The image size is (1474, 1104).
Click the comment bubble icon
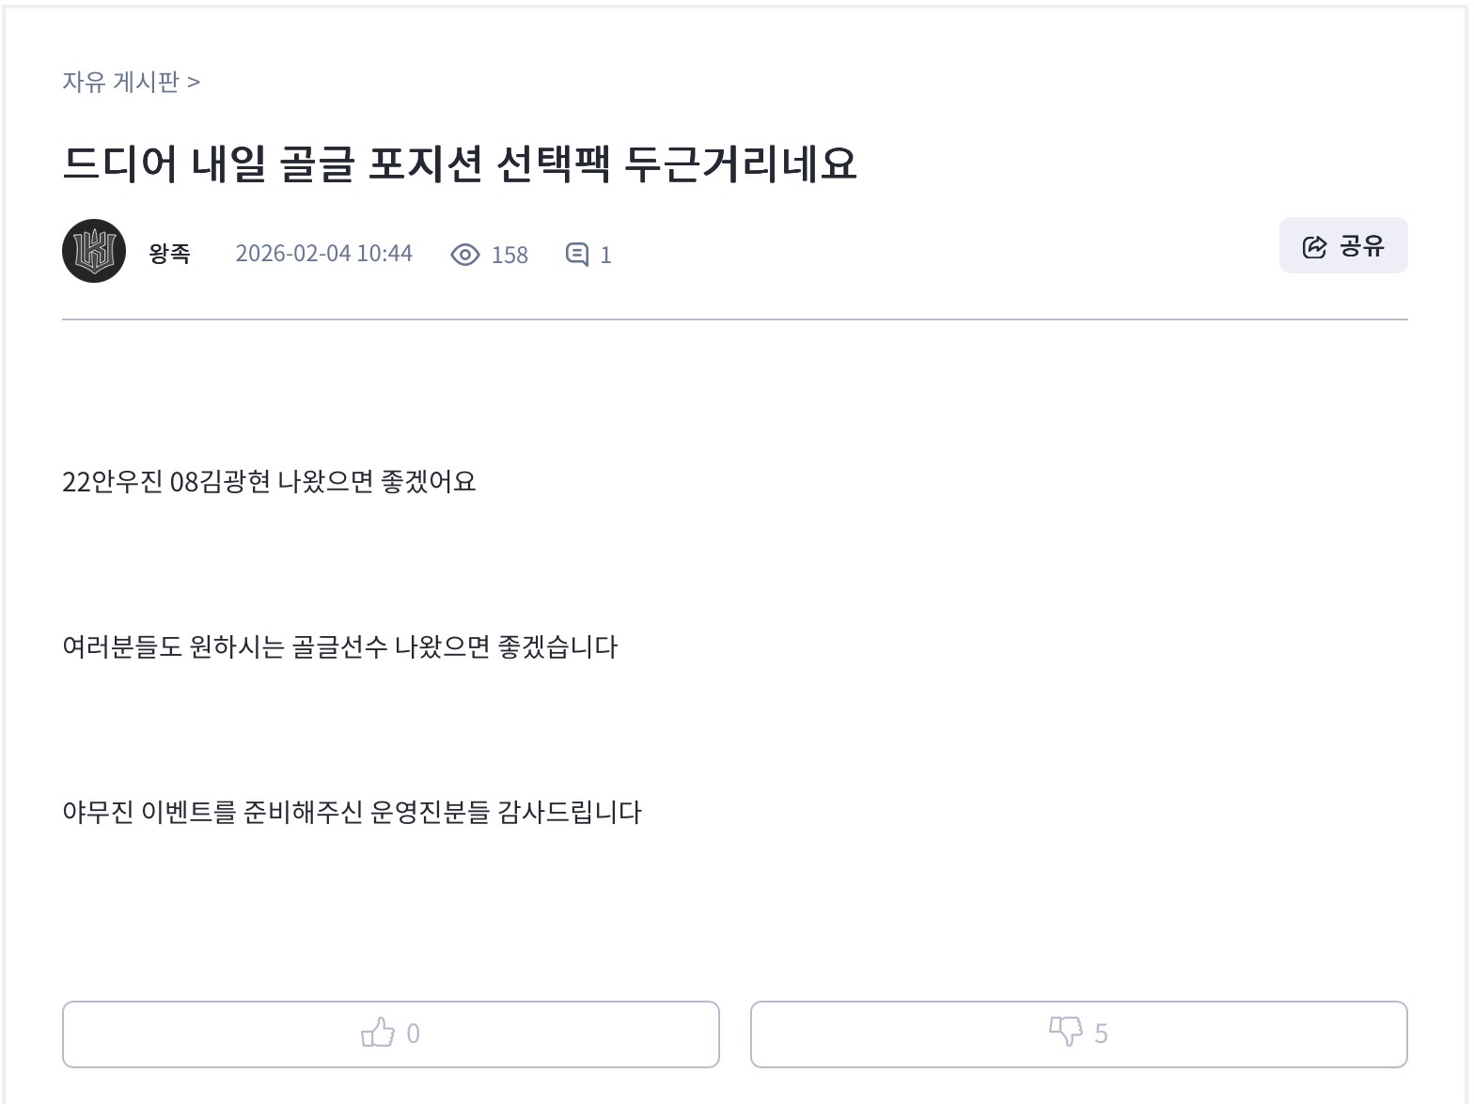click(x=576, y=255)
